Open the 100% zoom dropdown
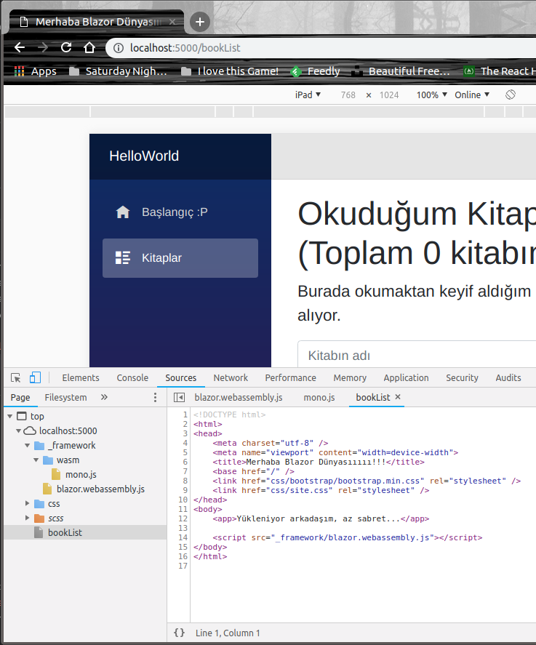The image size is (536, 645). click(432, 95)
